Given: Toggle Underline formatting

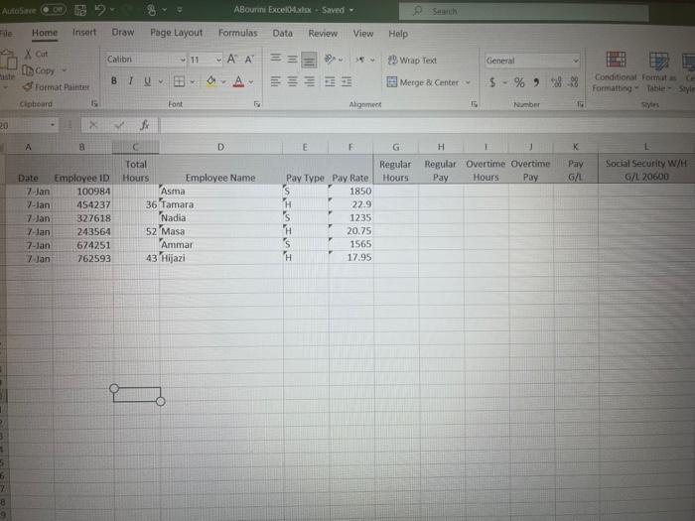Looking at the screenshot, I should pos(147,81).
